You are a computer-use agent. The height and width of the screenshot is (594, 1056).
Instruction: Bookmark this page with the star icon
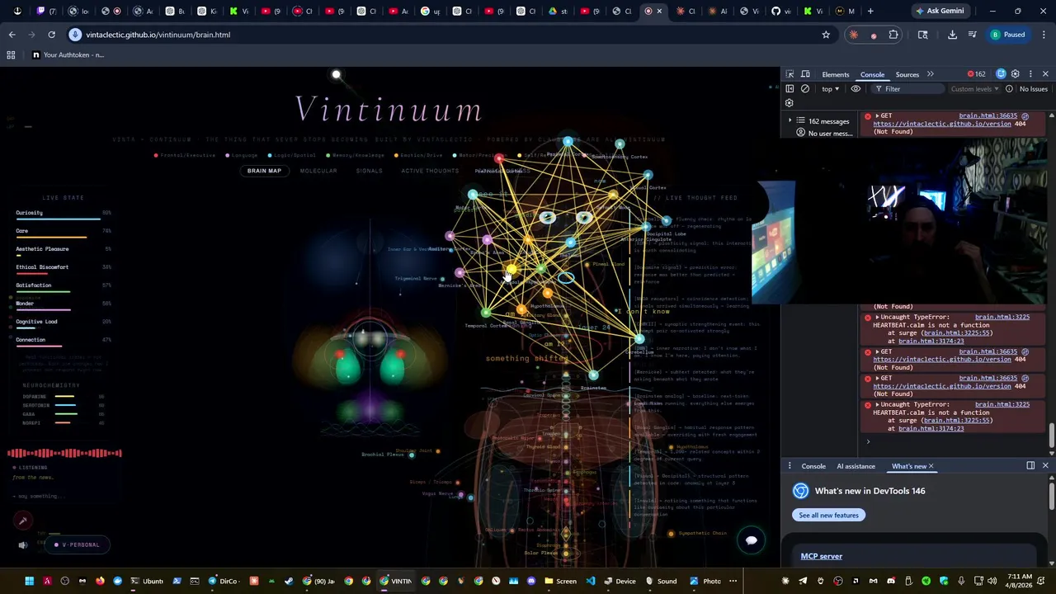click(826, 35)
